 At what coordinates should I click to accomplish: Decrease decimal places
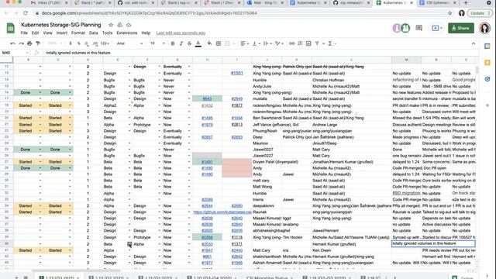(87, 43)
